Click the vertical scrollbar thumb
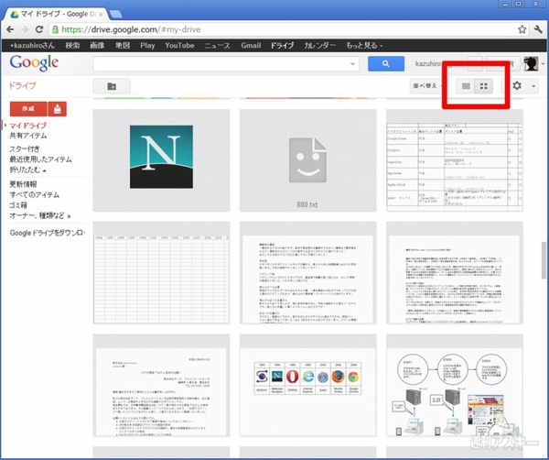This screenshot has height=460, width=549. [544, 259]
